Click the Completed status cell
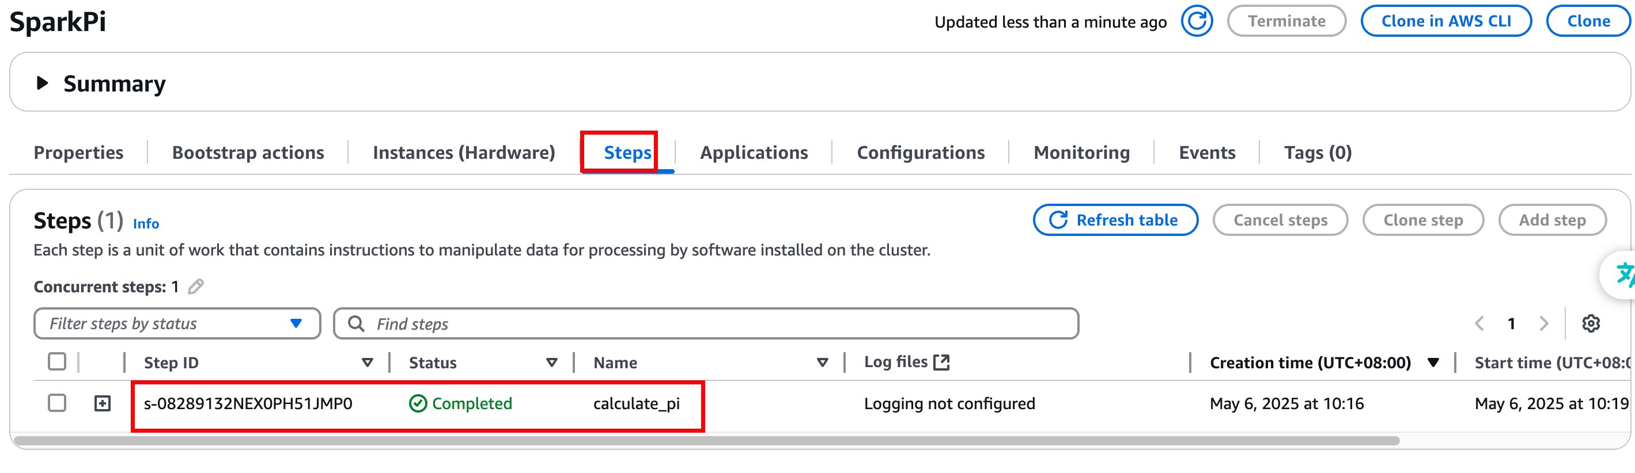 [460, 403]
